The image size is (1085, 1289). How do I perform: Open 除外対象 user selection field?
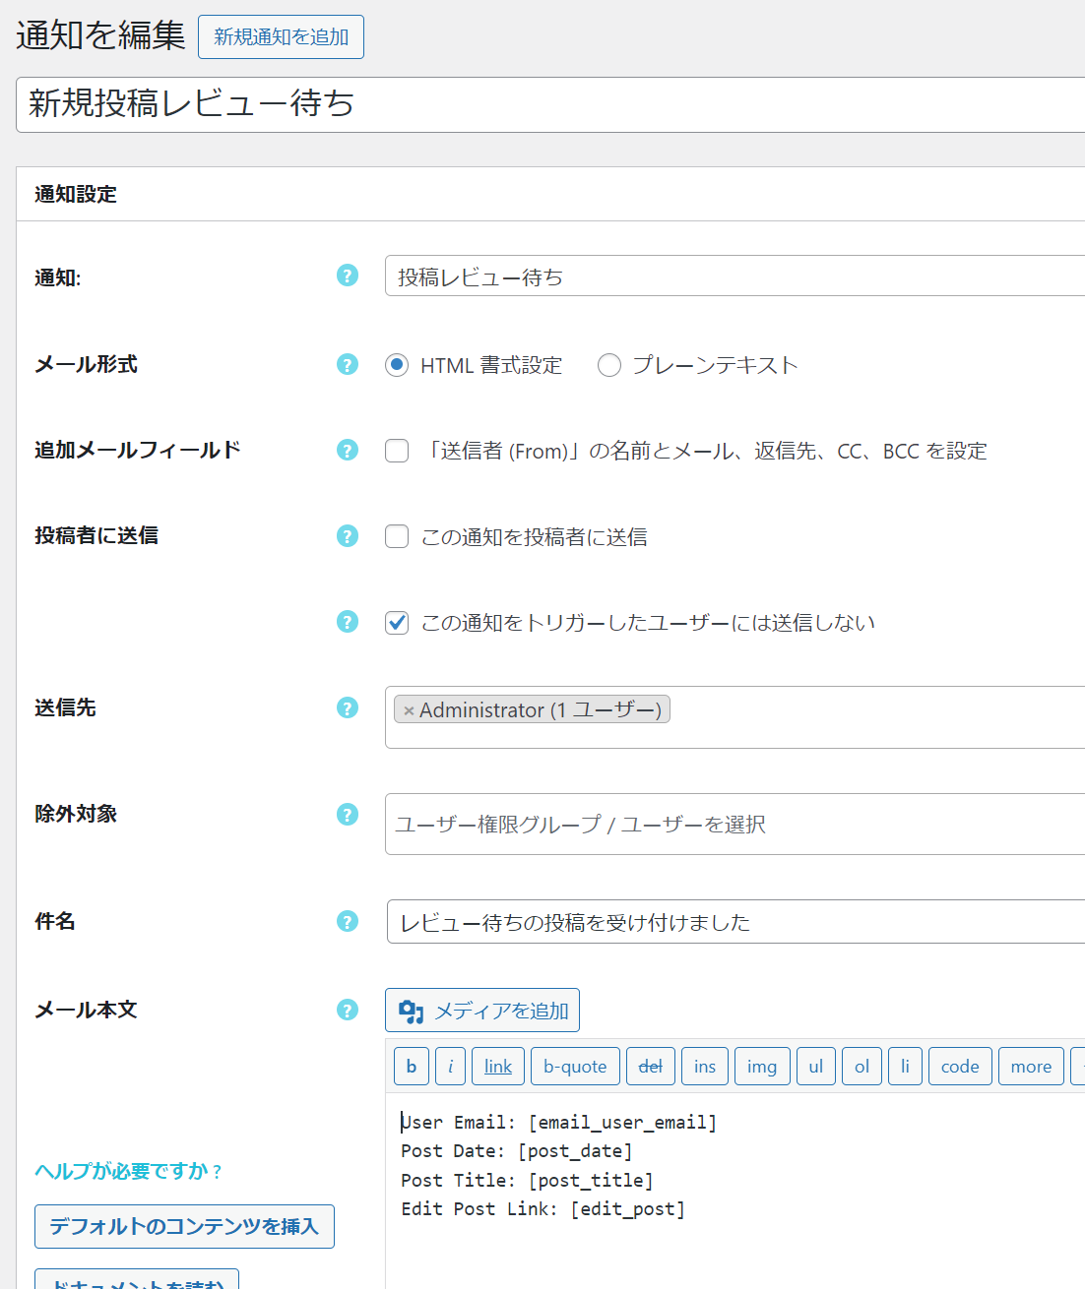[x=734, y=825]
